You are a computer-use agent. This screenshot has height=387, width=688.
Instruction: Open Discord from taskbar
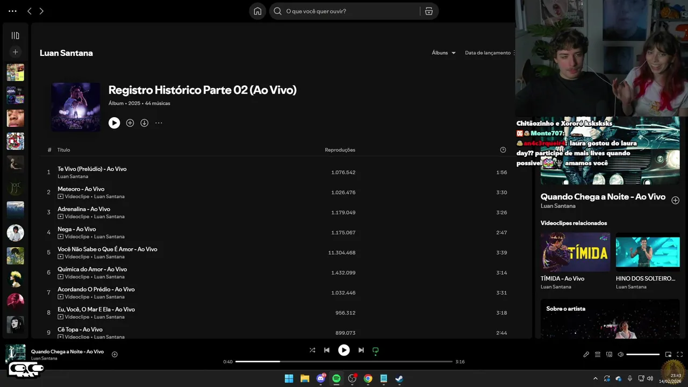(321, 378)
